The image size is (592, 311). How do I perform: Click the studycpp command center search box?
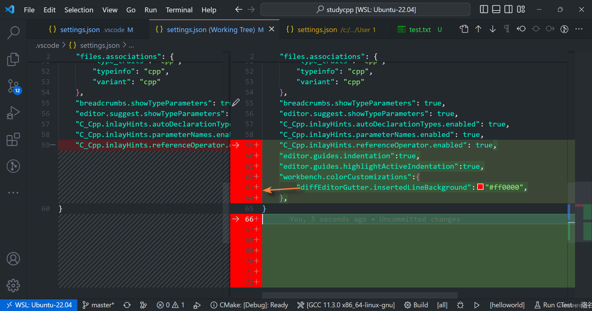pyautogui.click(x=365, y=10)
